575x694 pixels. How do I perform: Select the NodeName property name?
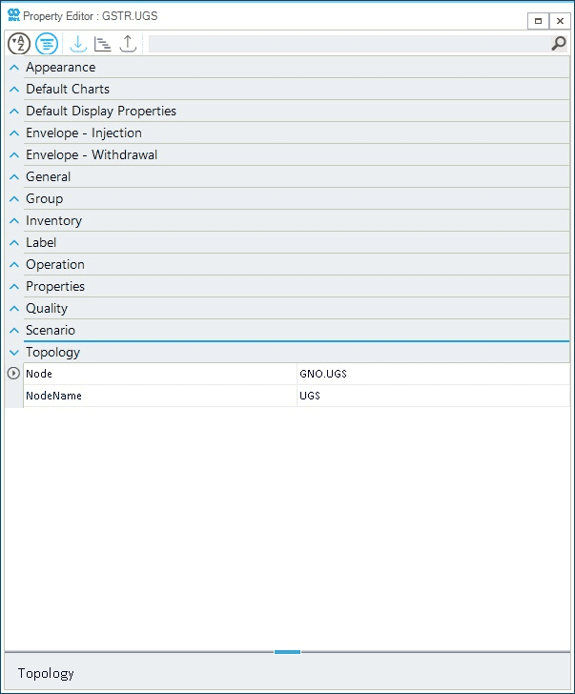click(x=53, y=396)
